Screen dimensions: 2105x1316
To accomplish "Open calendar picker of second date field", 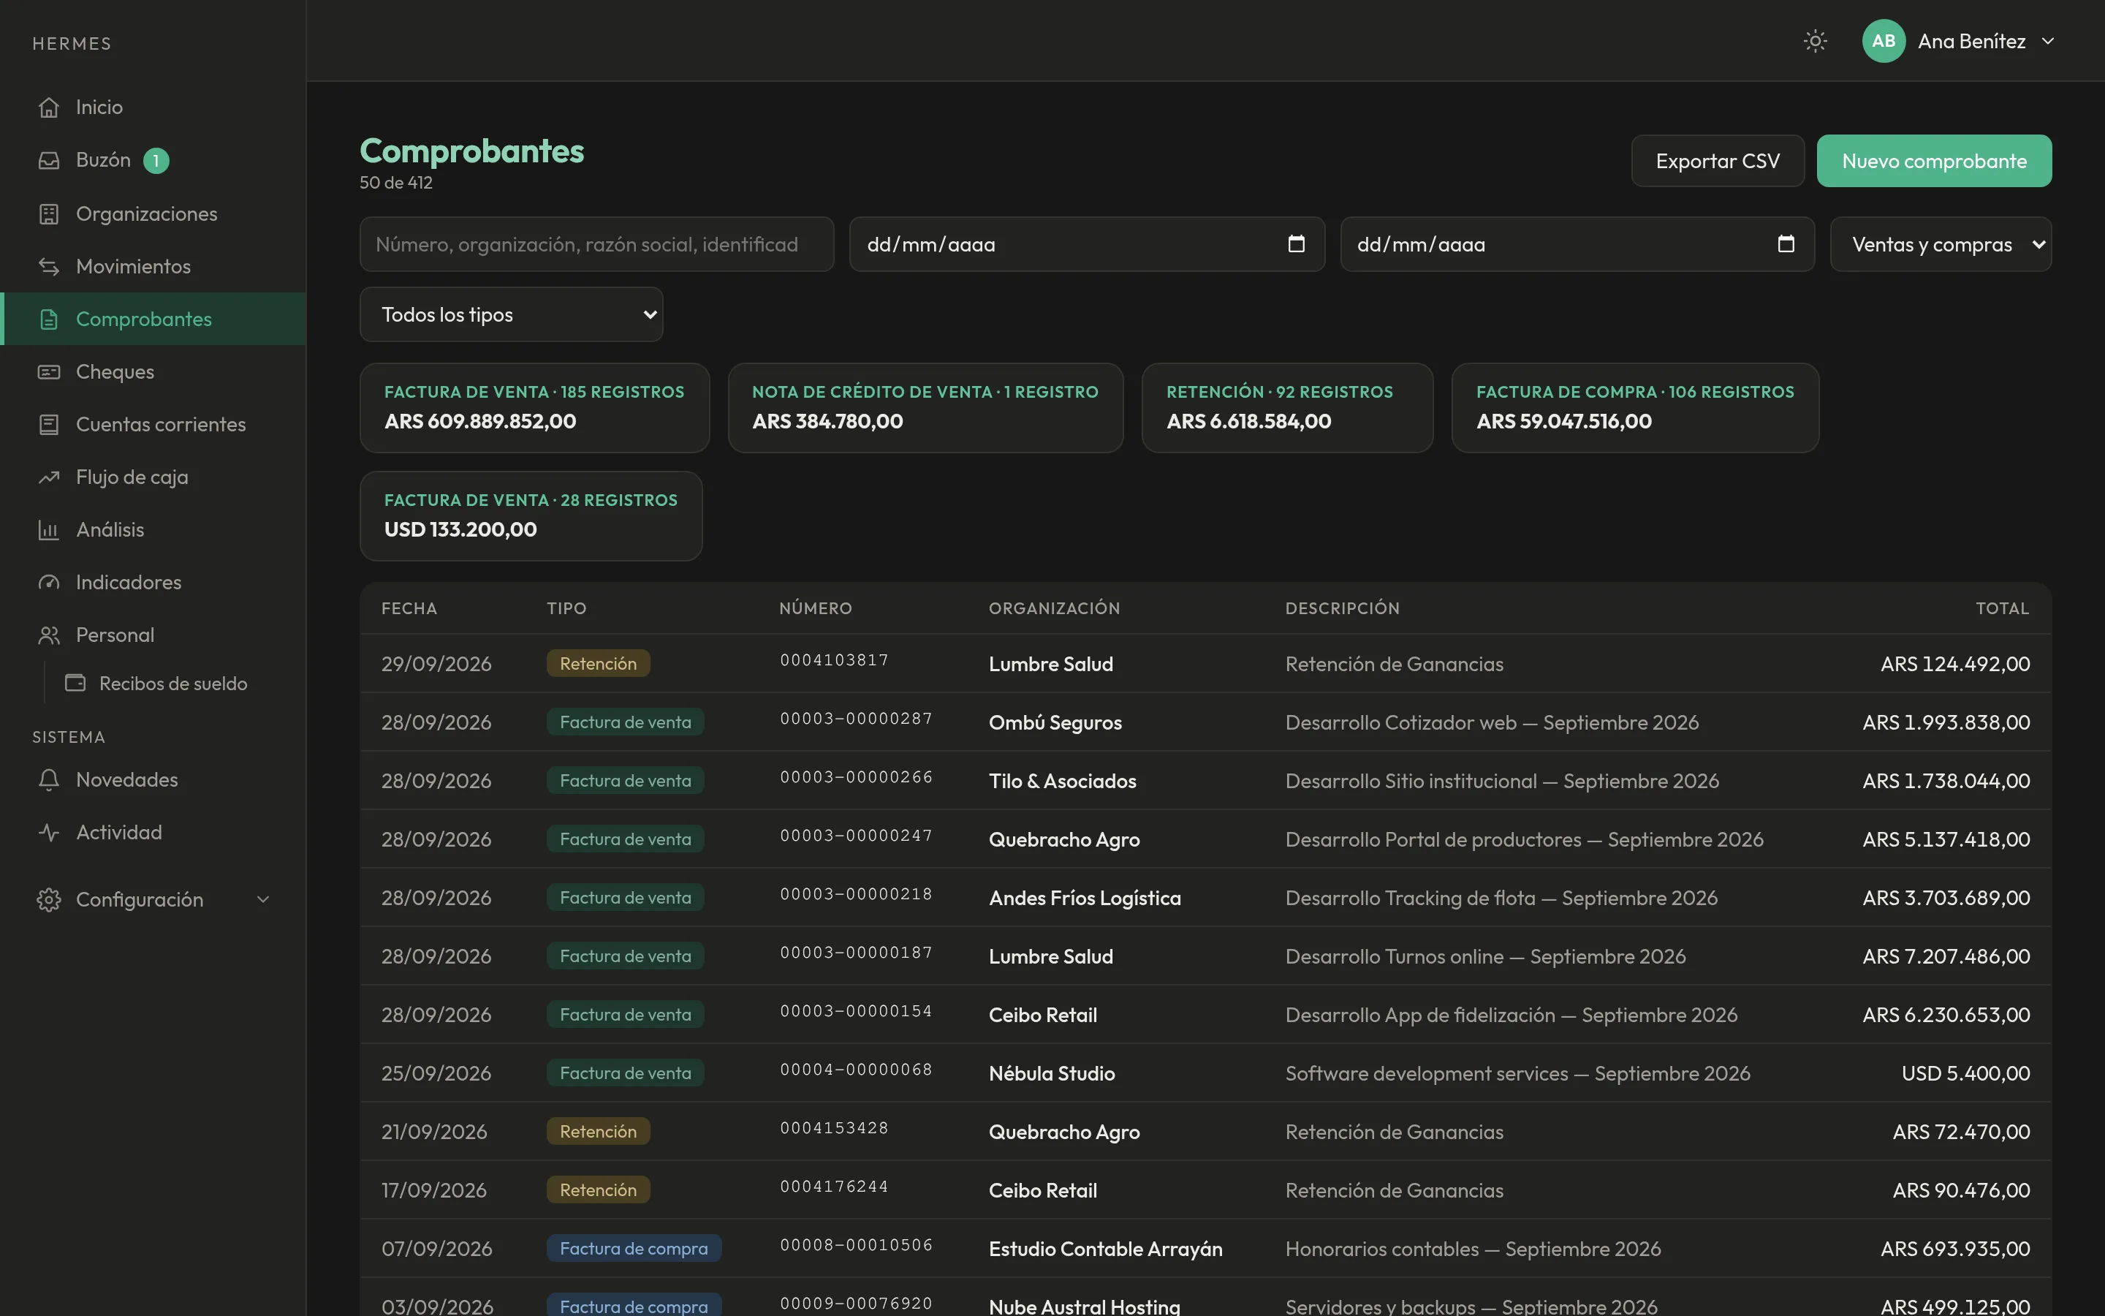I will [1786, 243].
